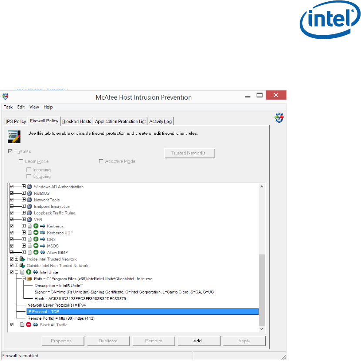Click the outgoing arrow icon next to Kerberos
361x361 pixels.
pos(43,226)
